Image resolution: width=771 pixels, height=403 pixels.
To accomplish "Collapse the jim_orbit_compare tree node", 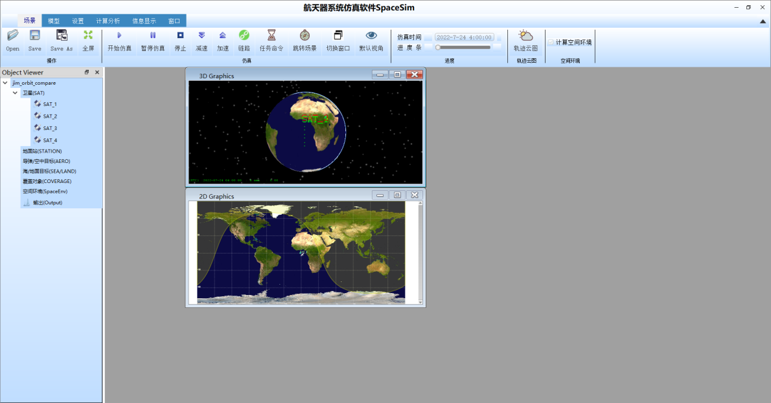I will 5,83.
